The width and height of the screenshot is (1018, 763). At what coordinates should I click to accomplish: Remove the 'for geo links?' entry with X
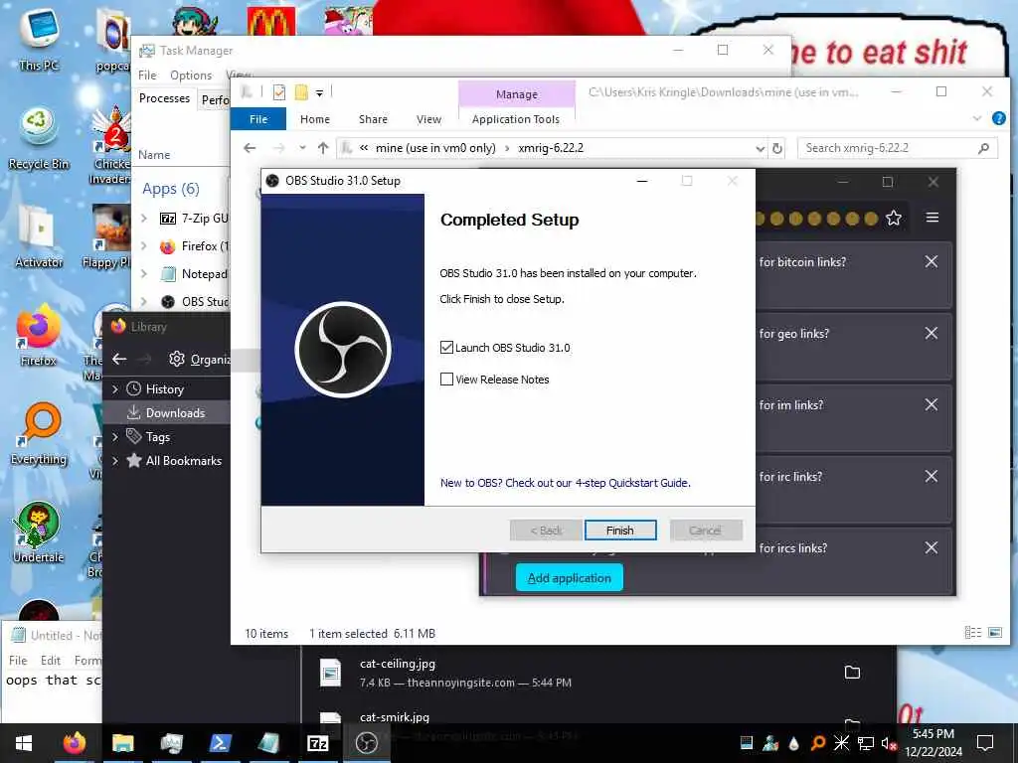931,333
